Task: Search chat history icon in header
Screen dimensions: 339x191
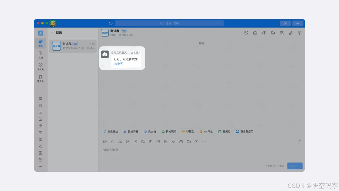Action: pyautogui.click(x=282, y=33)
